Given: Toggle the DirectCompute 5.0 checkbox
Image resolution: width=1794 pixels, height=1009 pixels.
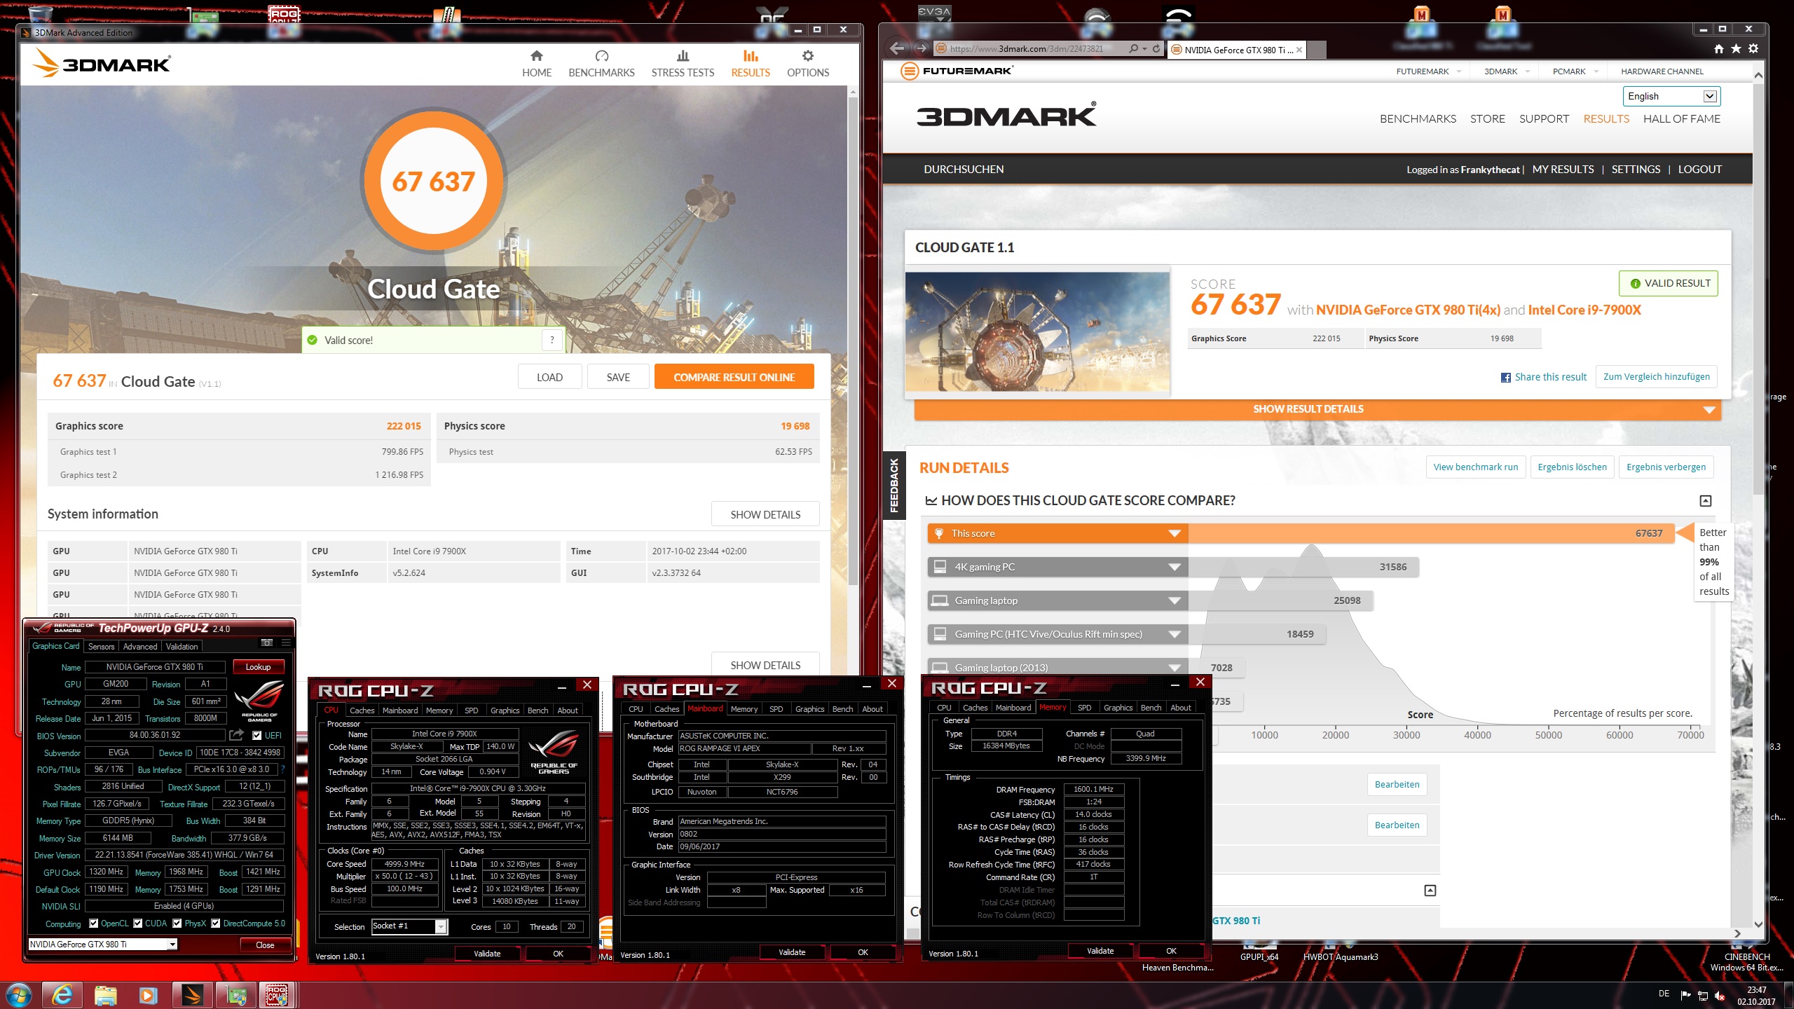Looking at the screenshot, I should (x=216, y=924).
